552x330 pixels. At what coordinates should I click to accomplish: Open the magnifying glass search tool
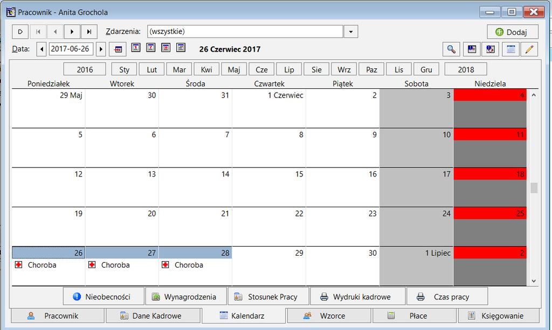pos(451,49)
